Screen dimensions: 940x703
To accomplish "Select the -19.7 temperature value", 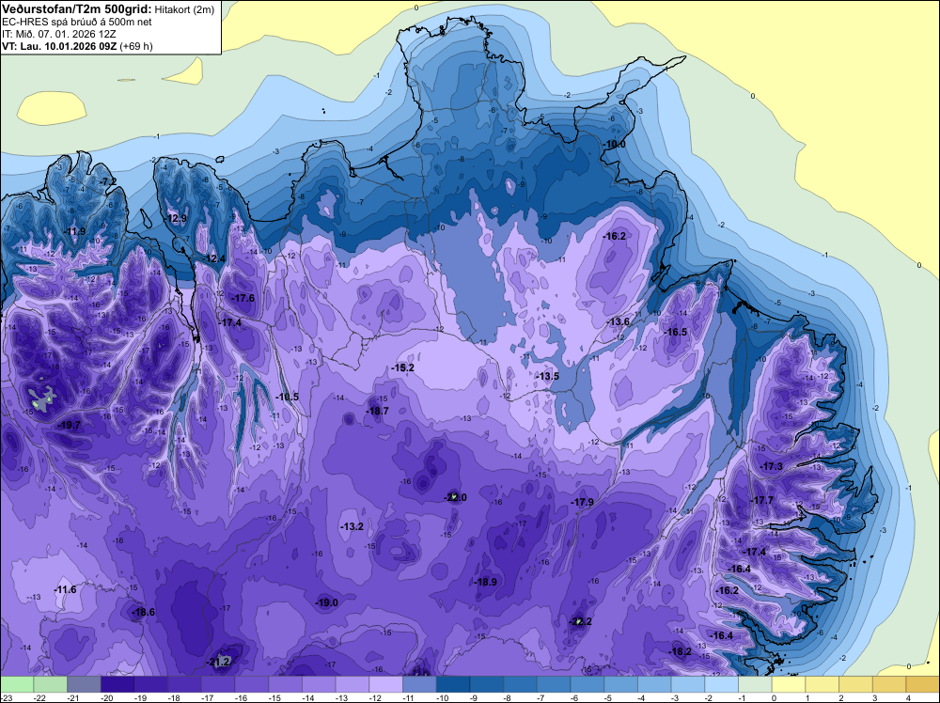I will pyautogui.click(x=69, y=425).
